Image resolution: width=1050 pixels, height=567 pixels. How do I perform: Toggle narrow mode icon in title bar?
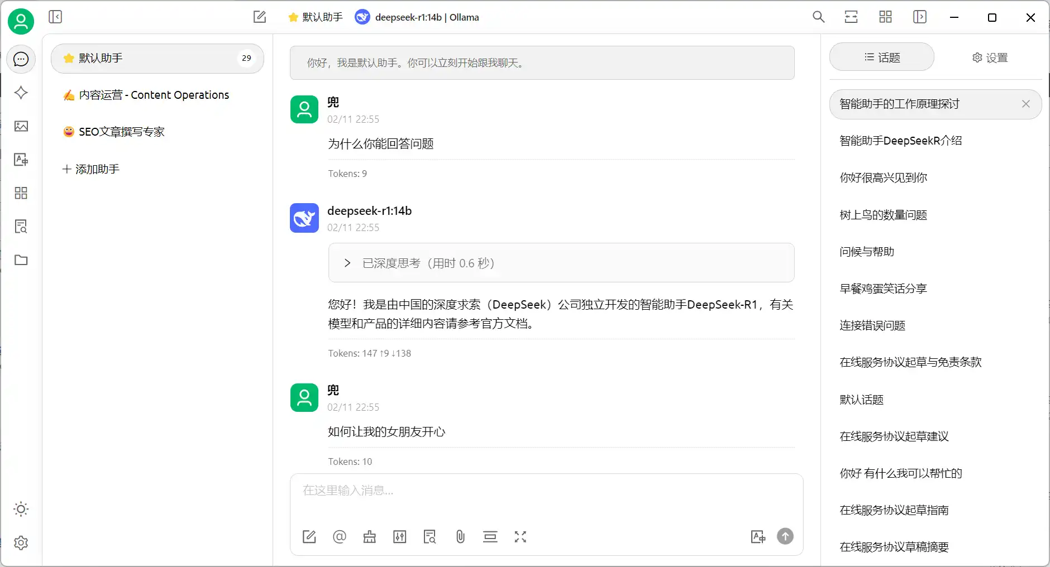coord(851,17)
